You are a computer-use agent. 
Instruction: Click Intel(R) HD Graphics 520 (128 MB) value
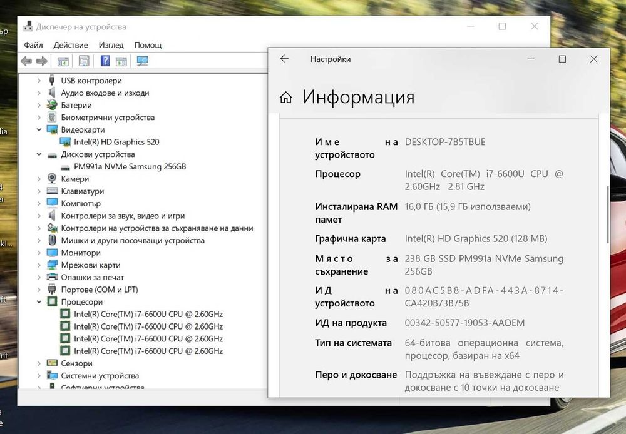click(476, 238)
